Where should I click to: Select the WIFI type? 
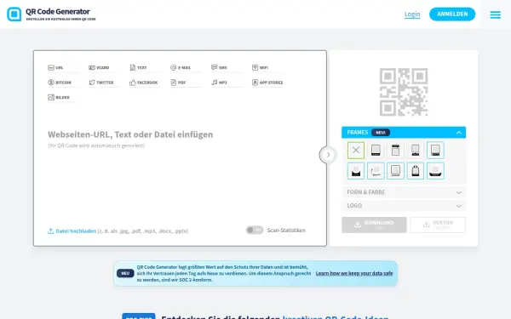point(260,68)
